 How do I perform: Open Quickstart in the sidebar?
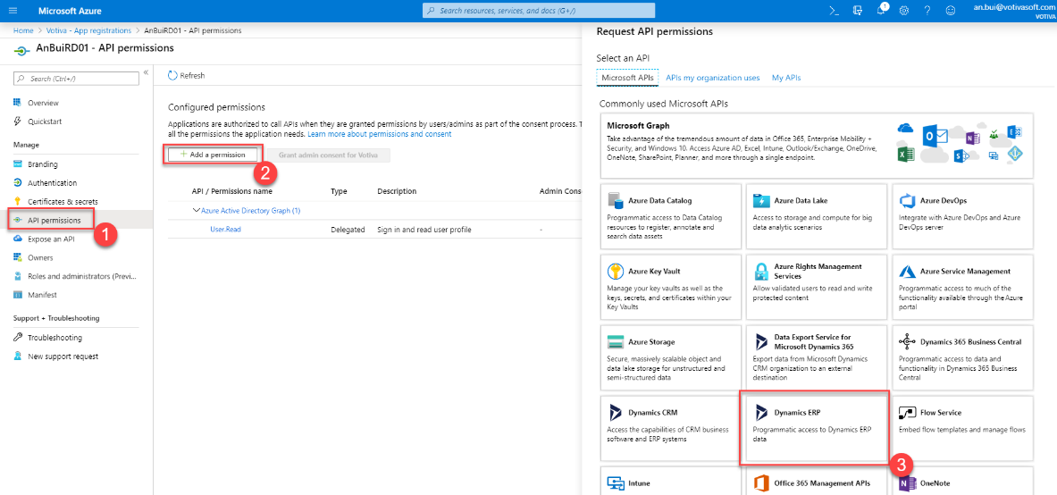coord(45,122)
